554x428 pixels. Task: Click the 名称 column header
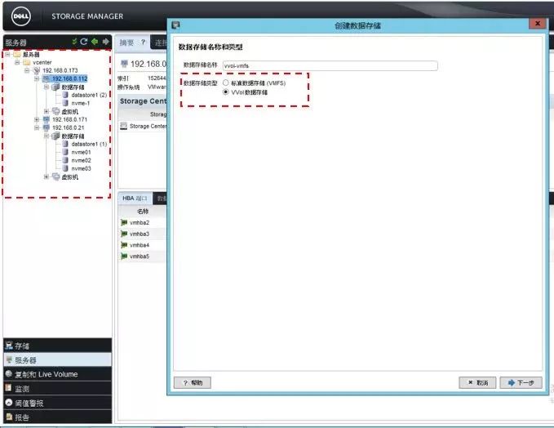[143, 212]
